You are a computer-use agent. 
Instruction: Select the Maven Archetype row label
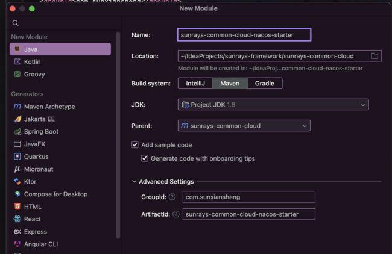pos(49,107)
